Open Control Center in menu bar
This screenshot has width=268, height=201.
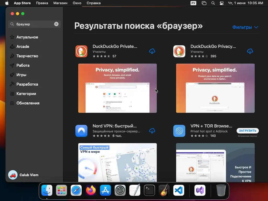pyautogui.click(x=222, y=3)
